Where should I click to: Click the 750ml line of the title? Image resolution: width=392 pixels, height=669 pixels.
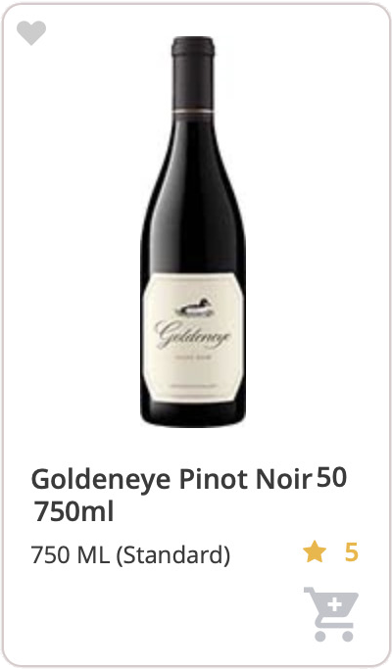coord(73,511)
